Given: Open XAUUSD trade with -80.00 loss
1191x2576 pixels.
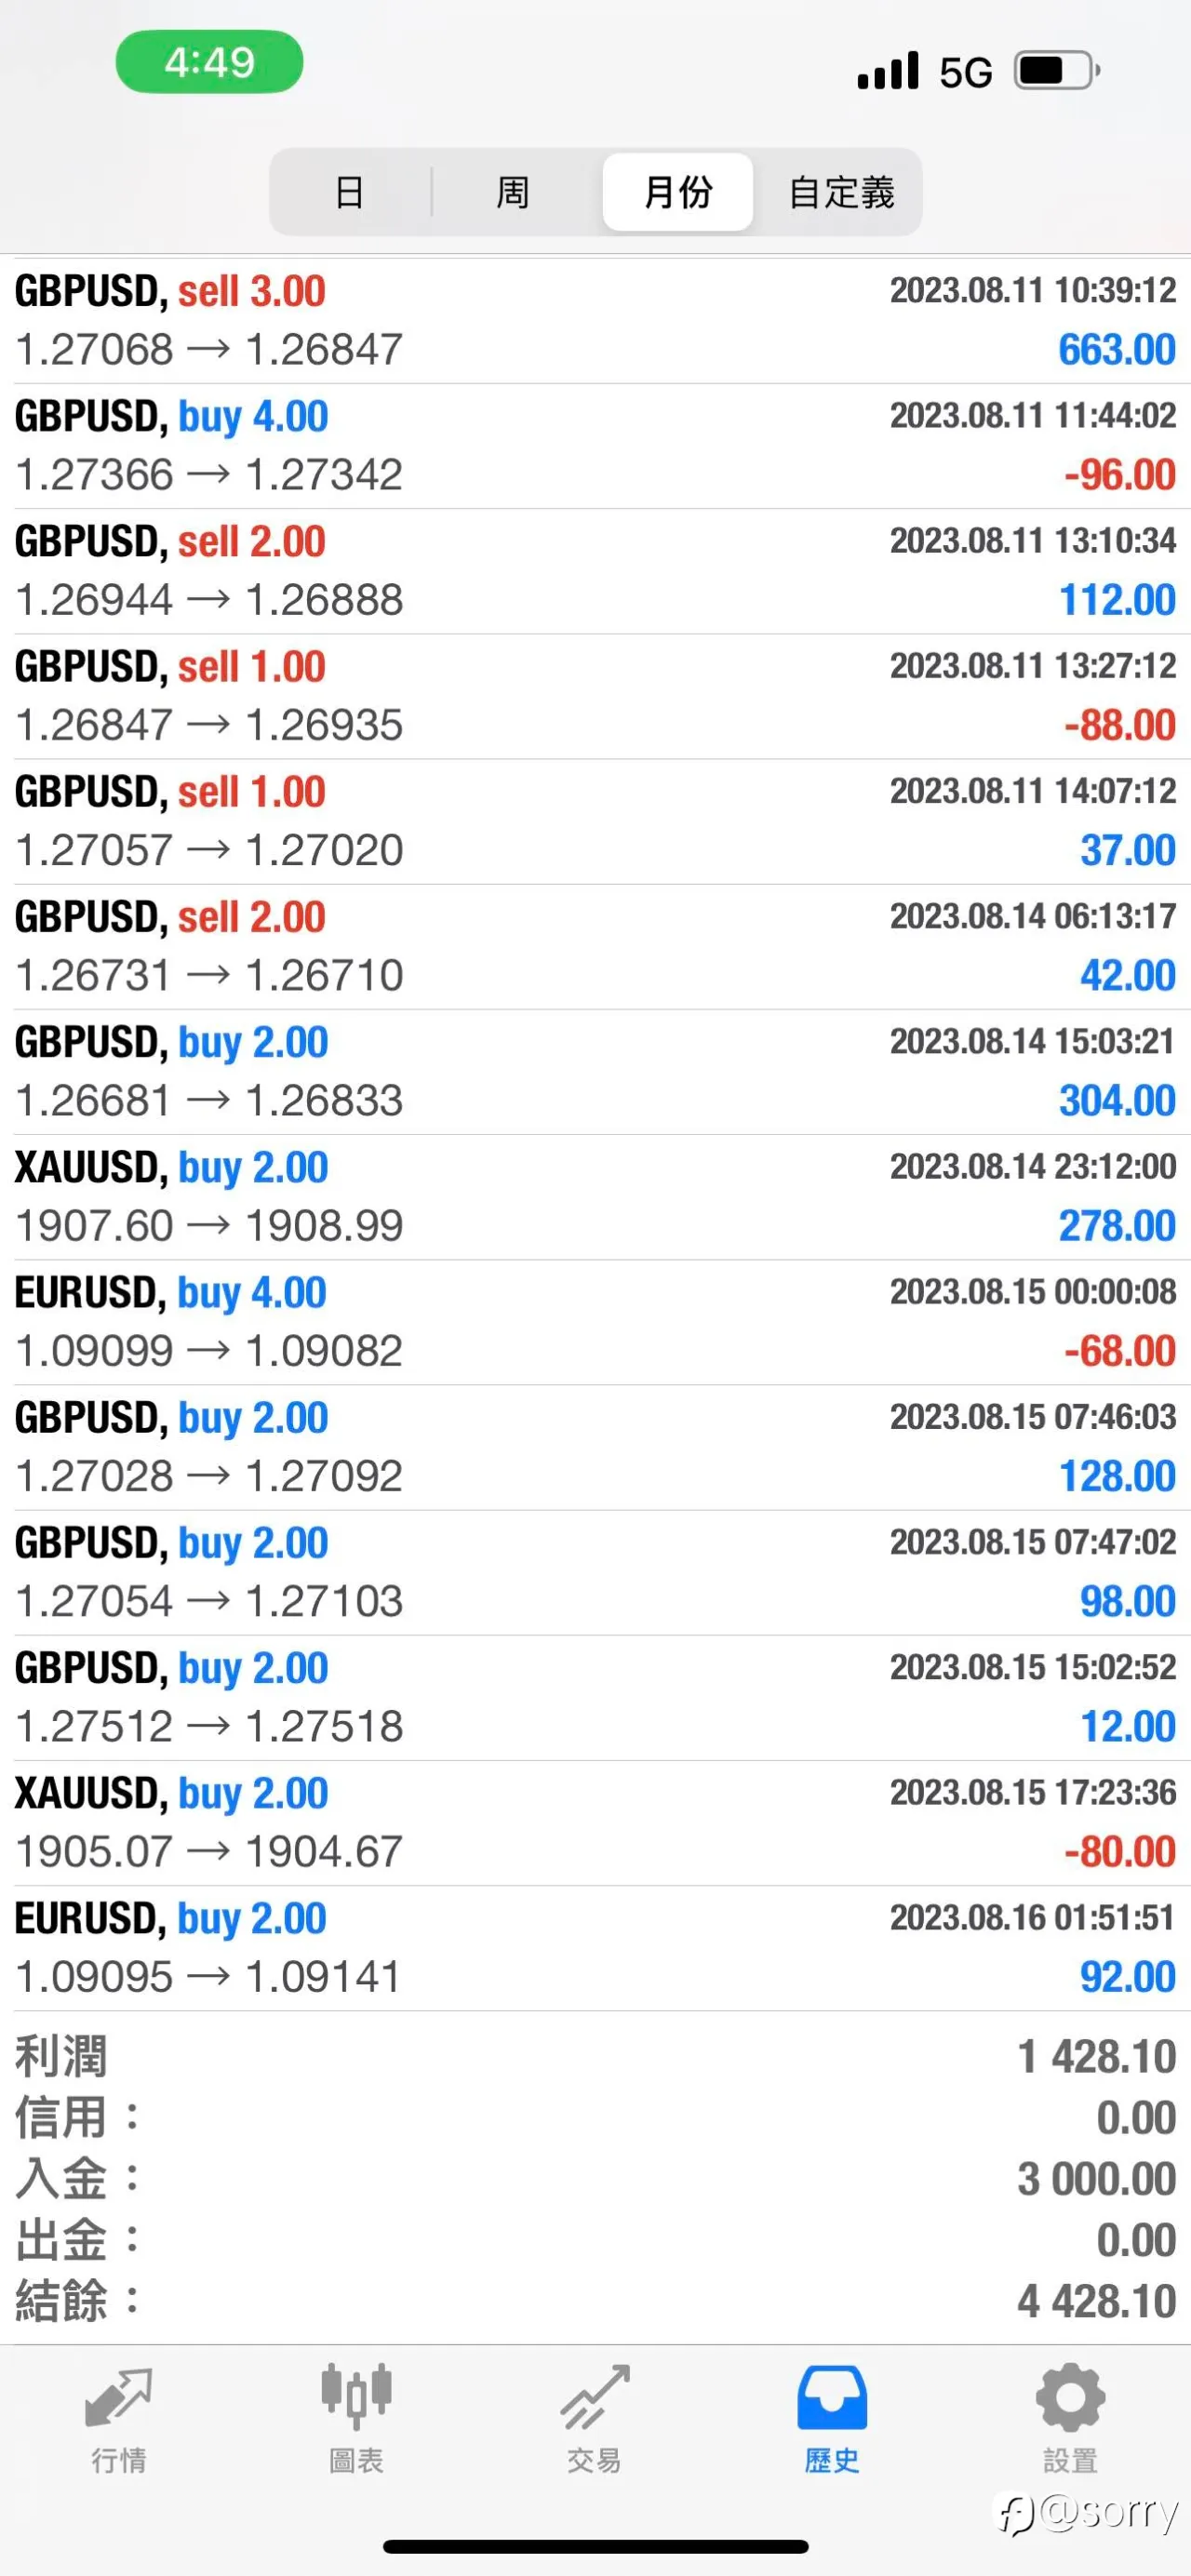Looking at the screenshot, I should pyautogui.click(x=595, y=1823).
